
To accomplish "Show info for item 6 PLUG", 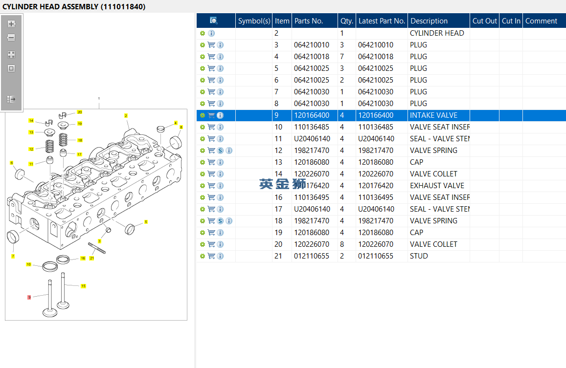I will tap(220, 80).
